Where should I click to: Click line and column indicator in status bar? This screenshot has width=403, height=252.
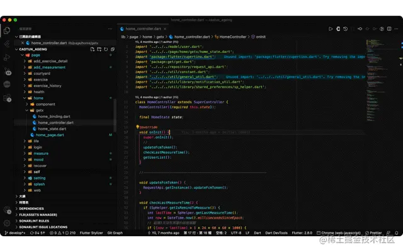click(197, 232)
